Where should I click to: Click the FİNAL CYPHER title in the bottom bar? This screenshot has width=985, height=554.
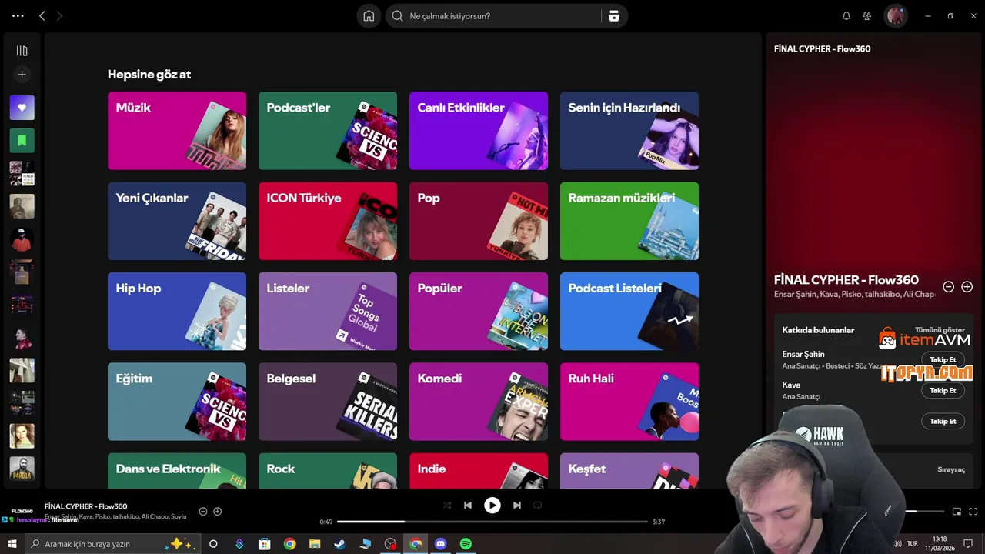click(86, 506)
